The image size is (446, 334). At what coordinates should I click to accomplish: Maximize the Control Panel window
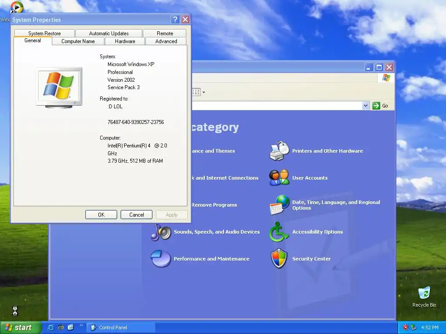pyautogui.click(x=379, y=67)
